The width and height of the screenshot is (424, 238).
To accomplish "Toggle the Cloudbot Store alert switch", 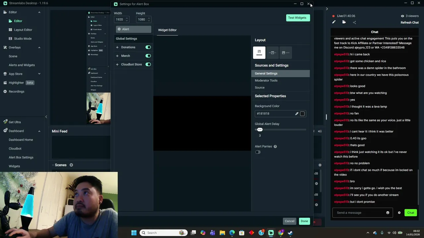I will (148, 64).
